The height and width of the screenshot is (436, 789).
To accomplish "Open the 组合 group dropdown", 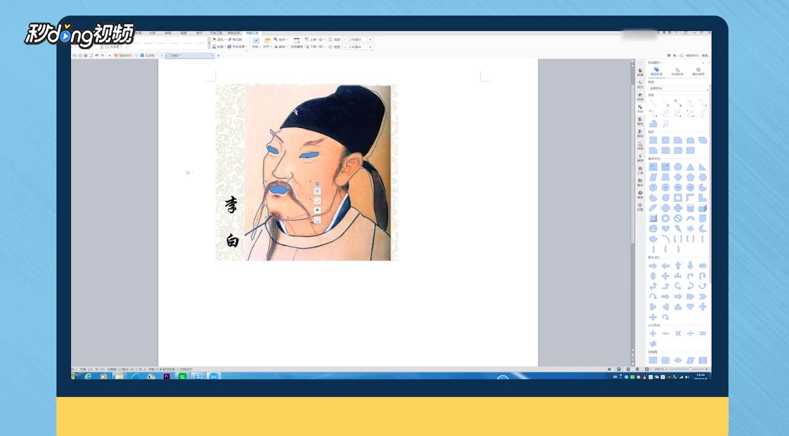I will tap(280, 39).
